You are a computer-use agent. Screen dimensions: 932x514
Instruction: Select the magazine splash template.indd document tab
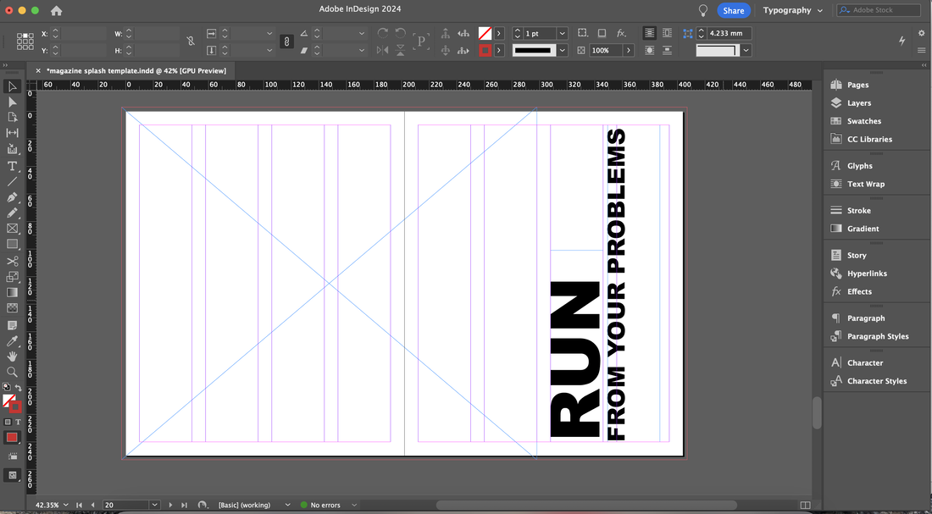tap(136, 71)
